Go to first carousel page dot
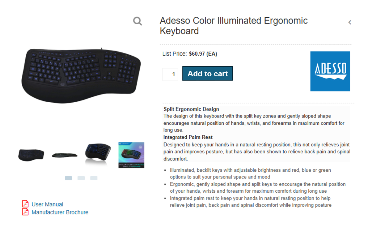 (x=68, y=178)
